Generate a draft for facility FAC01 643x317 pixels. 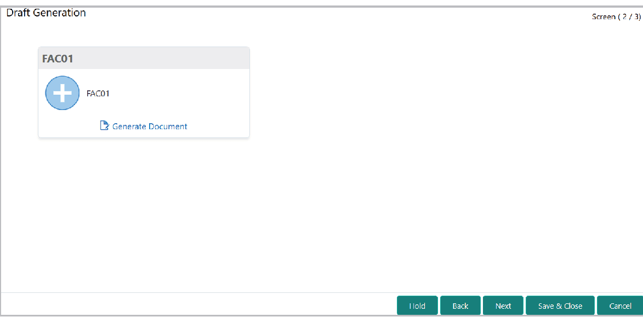(x=149, y=126)
